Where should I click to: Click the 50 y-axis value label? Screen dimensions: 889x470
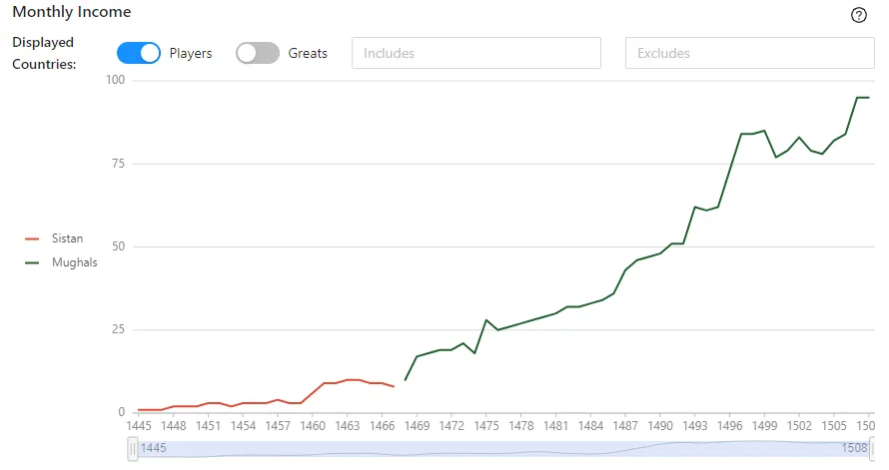pyautogui.click(x=118, y=246)
